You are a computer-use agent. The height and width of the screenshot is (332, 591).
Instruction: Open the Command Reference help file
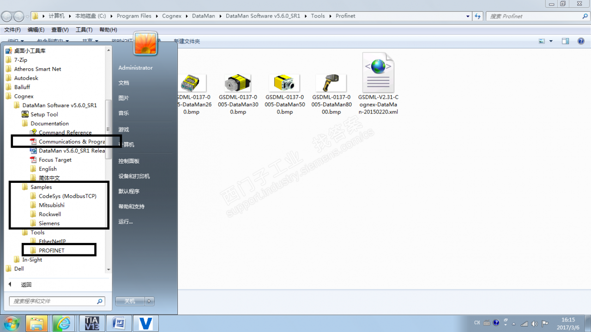coord(61,133)
